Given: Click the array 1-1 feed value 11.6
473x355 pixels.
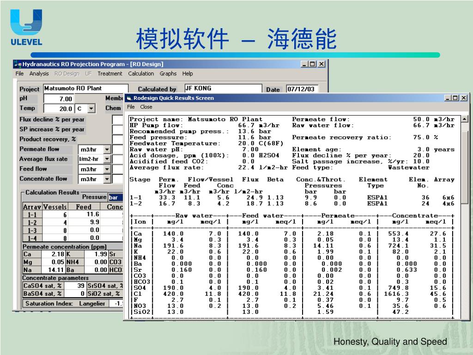Looking at the screenshot, I should tap(84, 214).
